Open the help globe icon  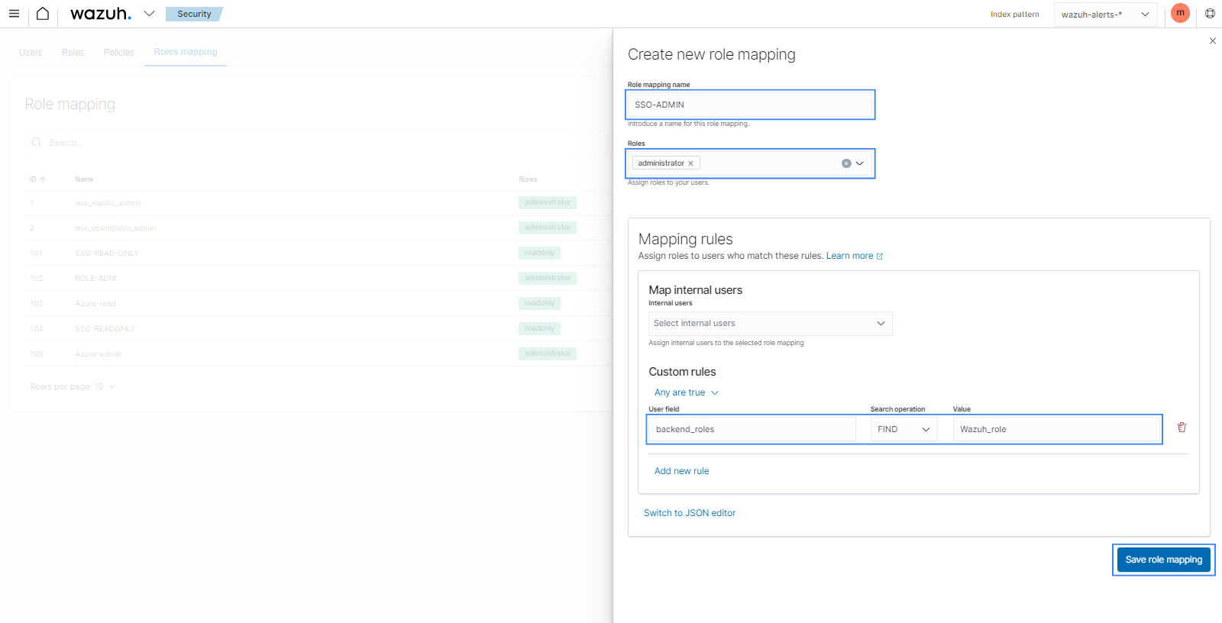click(x=1210, y=14)
